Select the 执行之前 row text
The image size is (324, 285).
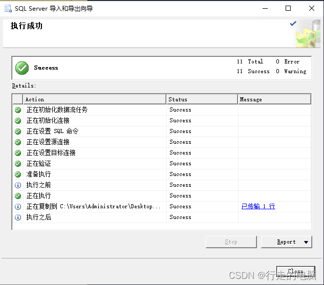pyautogui.click(x=38, y=185)
